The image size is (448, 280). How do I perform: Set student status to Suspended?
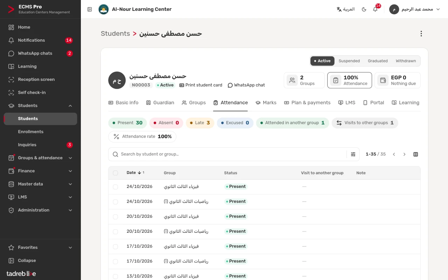coord(349,61)
